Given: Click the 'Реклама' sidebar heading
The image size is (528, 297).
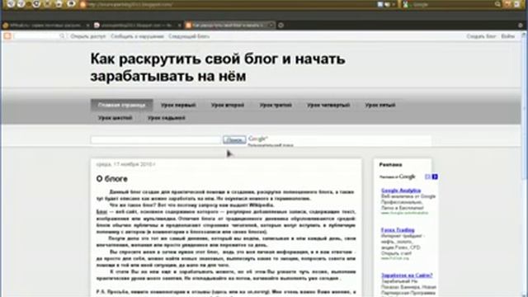Looking at the screenshot, I should point(390,165).
